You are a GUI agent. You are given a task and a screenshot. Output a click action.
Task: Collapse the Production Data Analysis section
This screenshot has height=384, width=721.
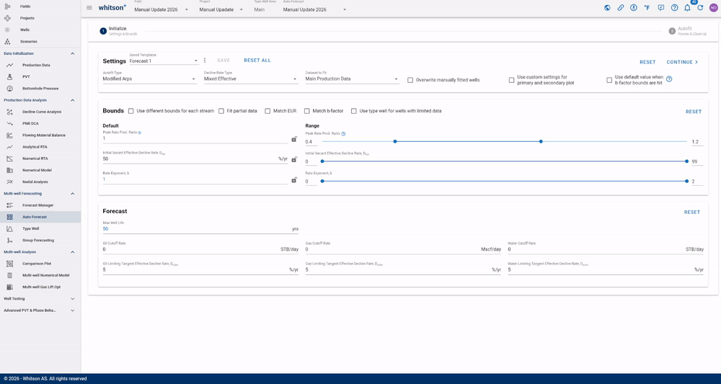click(x=72, y=100)
